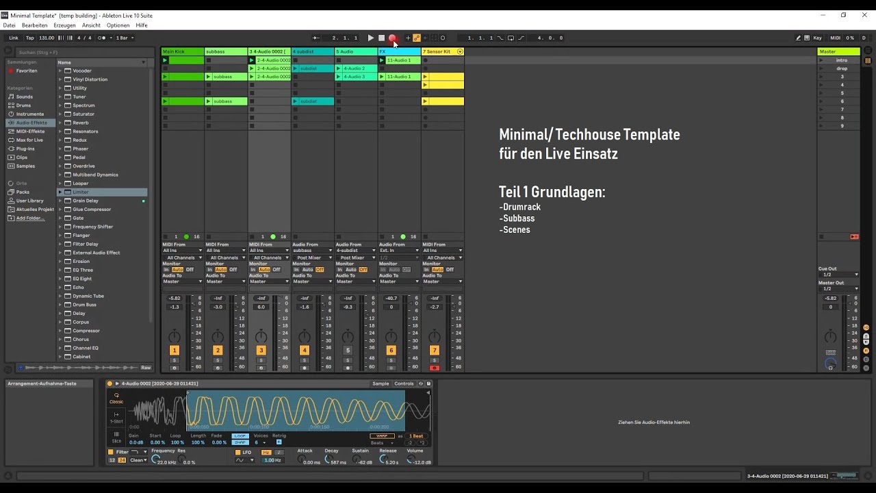The width and height of the screenshot is (876, 493).
Task: Open the Cue Out dropdown
Action: click(x=838, y=275)
